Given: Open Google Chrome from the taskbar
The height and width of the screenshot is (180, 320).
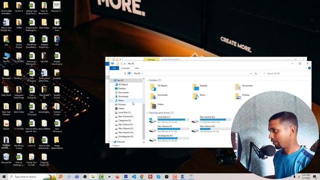Looking at the screenshot, I should [x=142, y=176].
